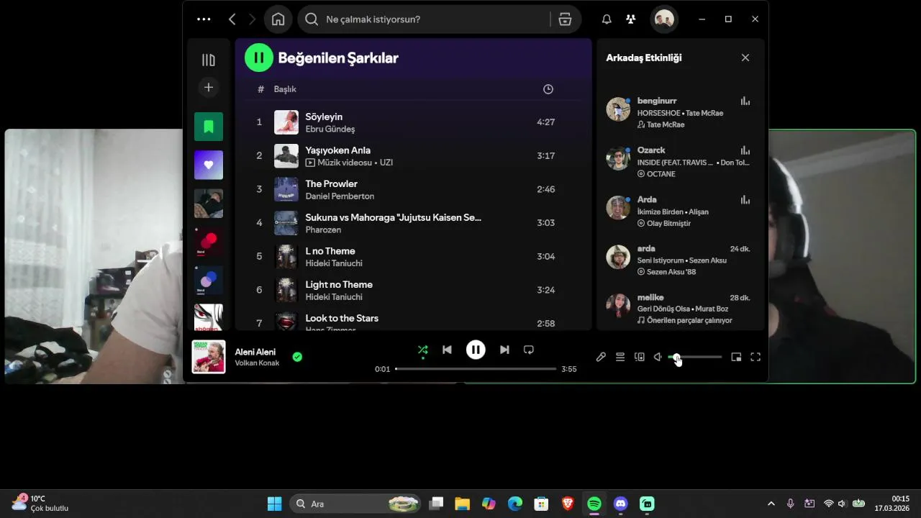The height and width of the screenshot is (518, 921).
Task: Open the Windows Start button
Action: [x=274, y=504]
